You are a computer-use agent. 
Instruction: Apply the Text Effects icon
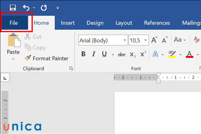155,54
